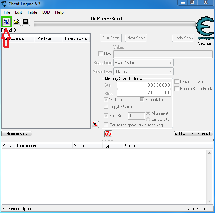Viewport: 215px width, 213px height.
Task: Toggle the Executable checkbox
Action: click(142, 100)
